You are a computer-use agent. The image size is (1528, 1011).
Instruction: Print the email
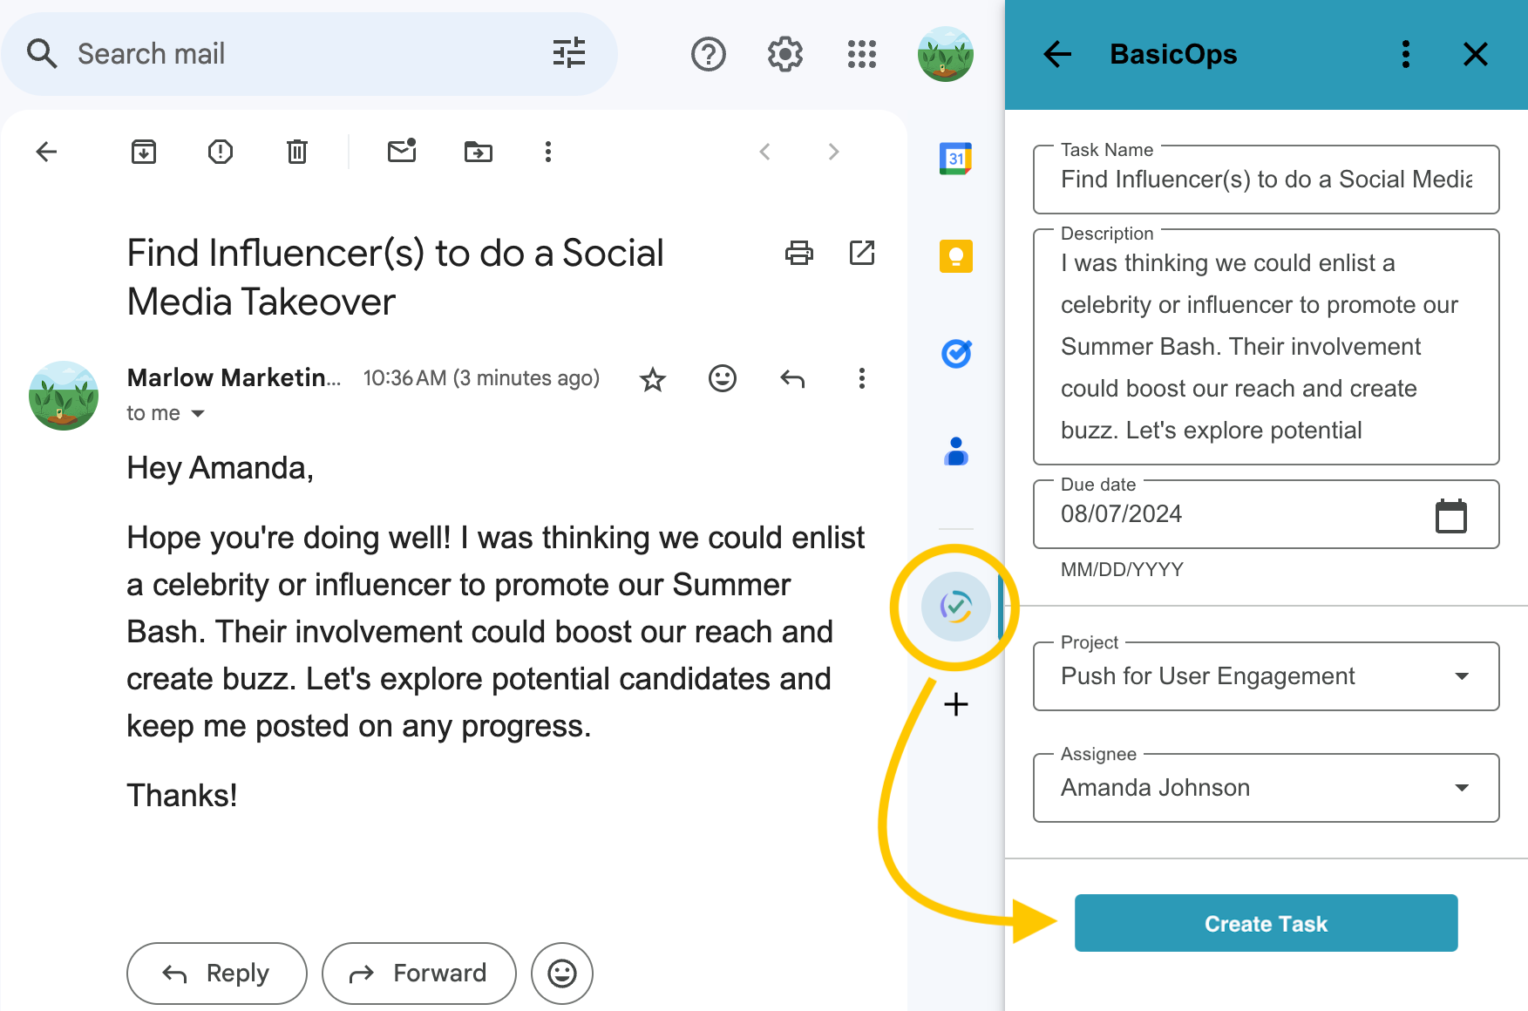pyautogui.click(x=799, y=253)
